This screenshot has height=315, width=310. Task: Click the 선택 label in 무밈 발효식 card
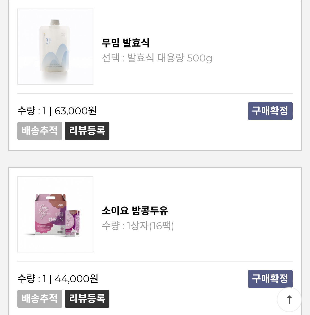point(110,58)
